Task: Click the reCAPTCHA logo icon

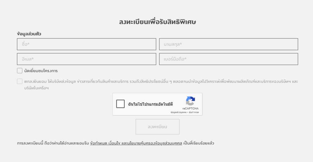Action: pyautogui.click(x=190, y=101)
